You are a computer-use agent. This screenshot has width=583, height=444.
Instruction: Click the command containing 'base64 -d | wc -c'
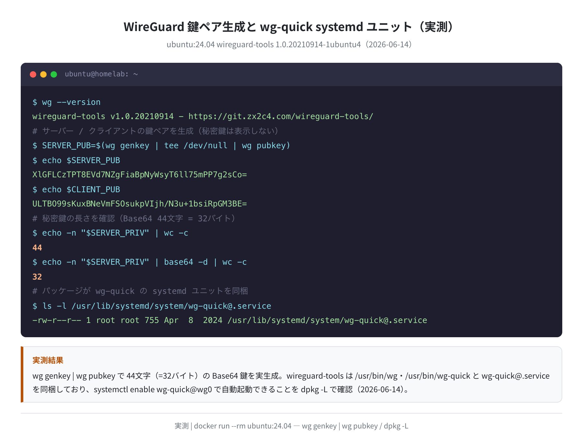click(140, 262)
